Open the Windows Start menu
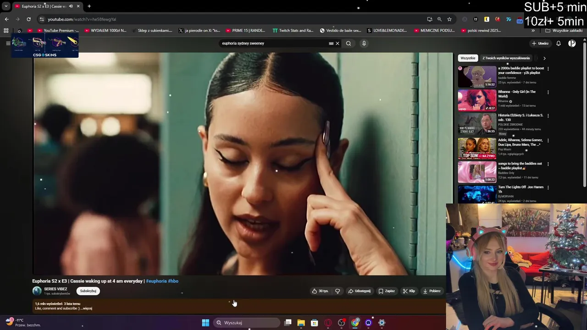 [205, 323]
